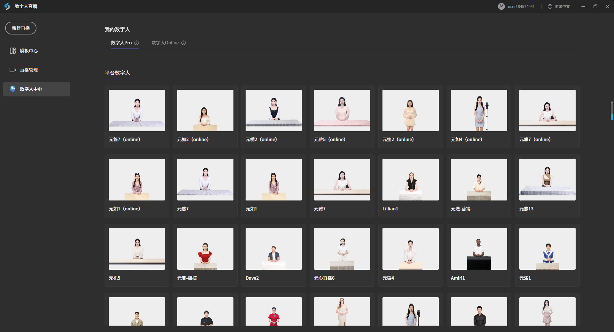The width and height of the screenshot is (614, 332).
Task: Open the user184574941 account menu
Action: click(521, 6)
